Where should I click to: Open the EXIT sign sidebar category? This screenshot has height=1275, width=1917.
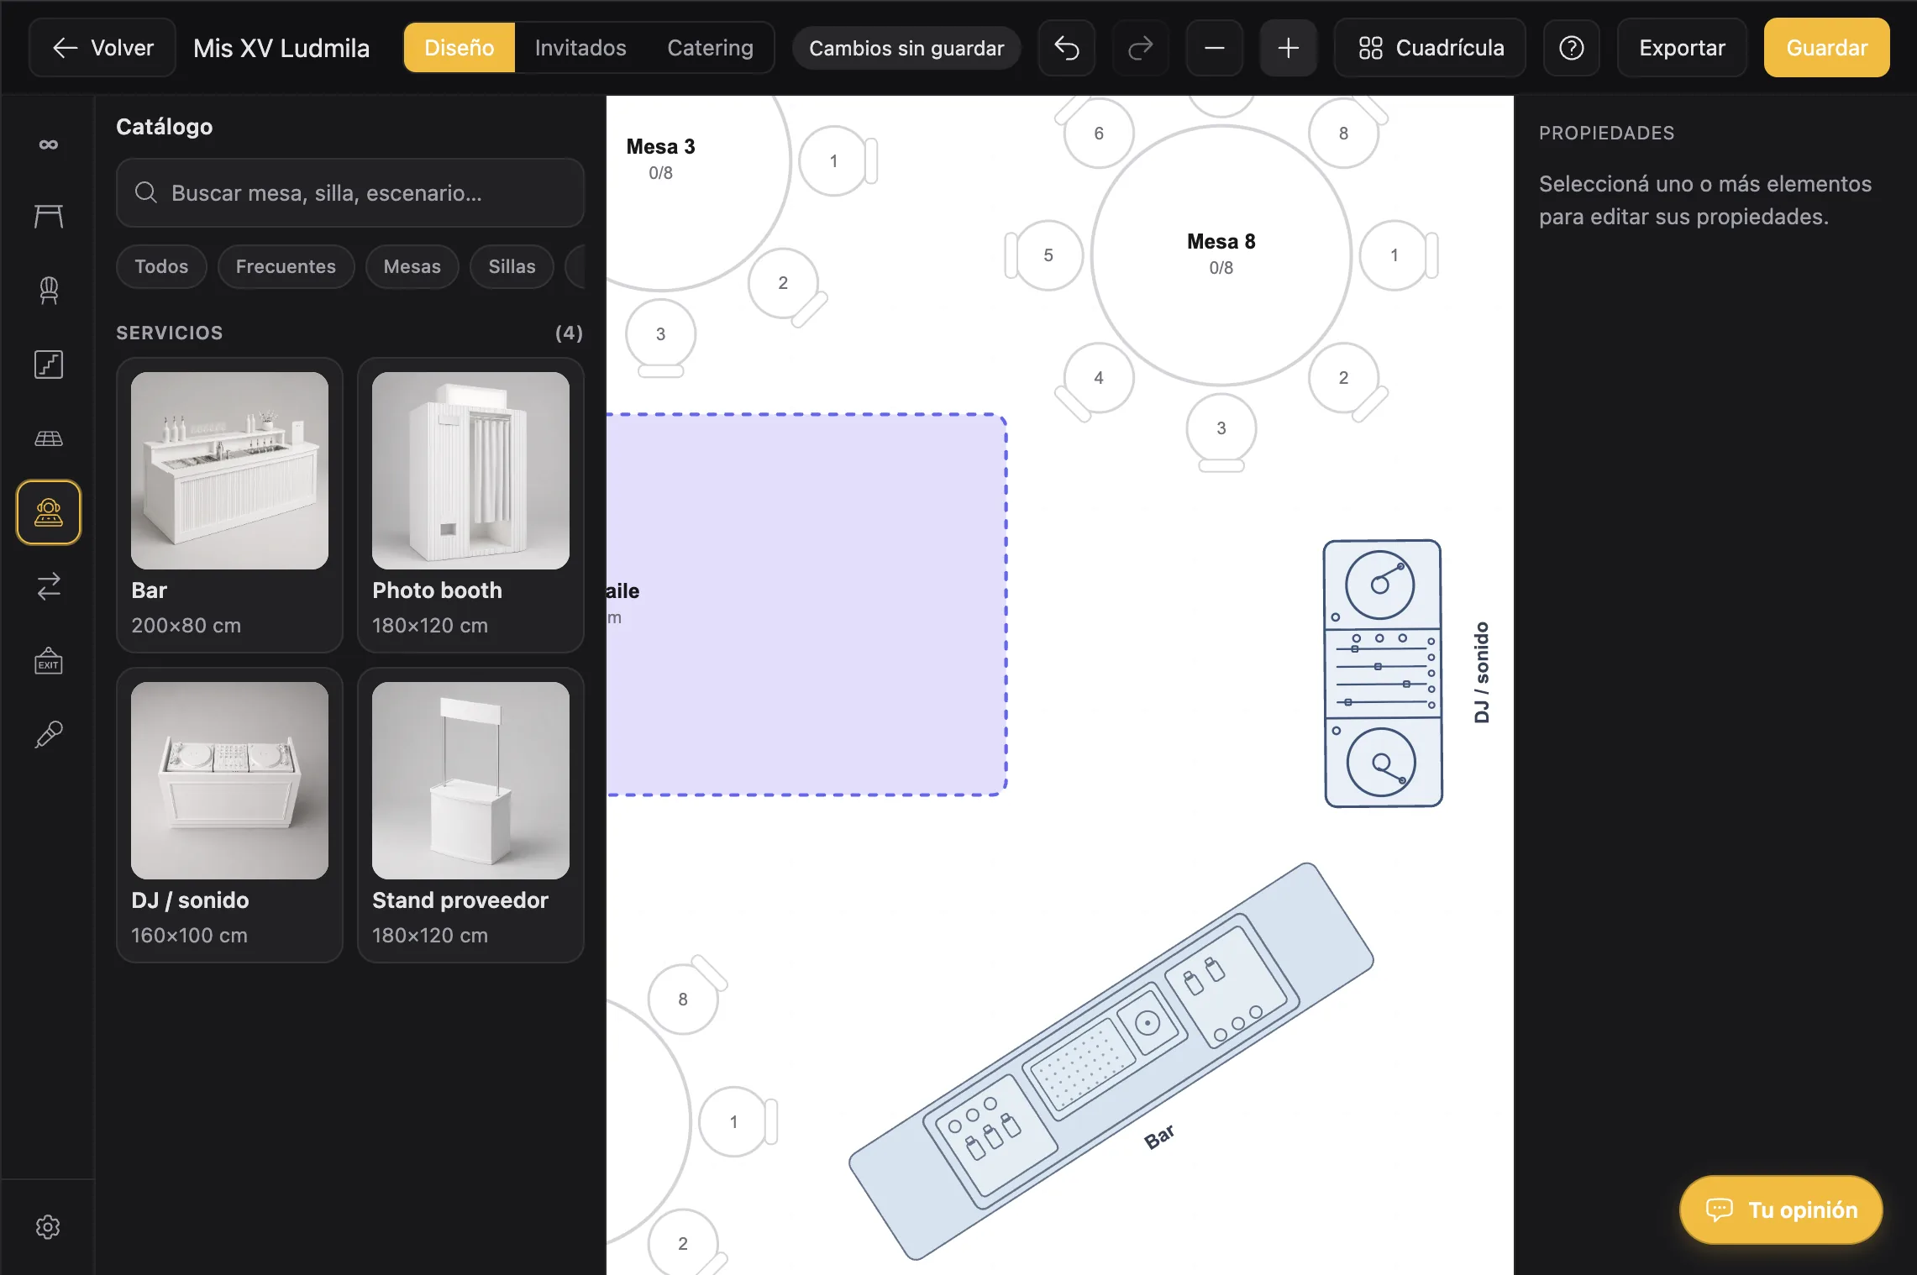point(49,661)
